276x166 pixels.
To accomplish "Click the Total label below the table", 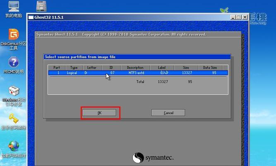I will coord(140,82).
